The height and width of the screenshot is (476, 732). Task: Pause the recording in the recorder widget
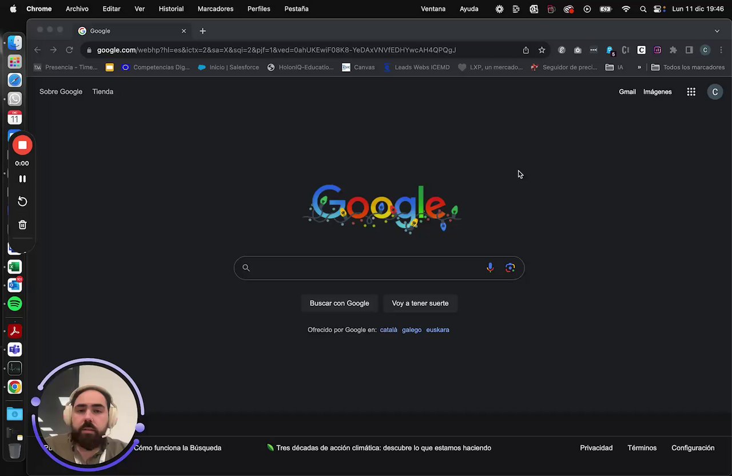22,179
